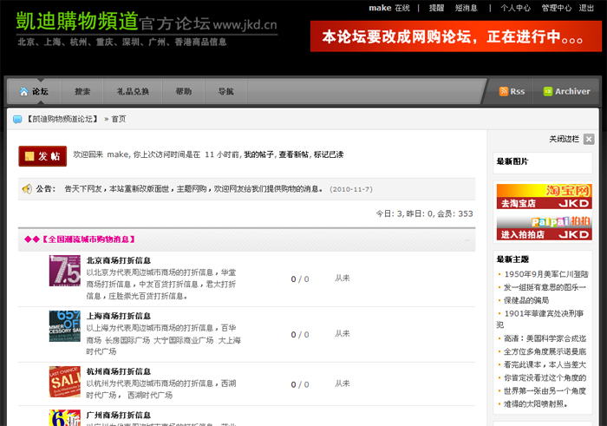Viewport: 607px width, 426px height.
Task: Open topic 全方位多角度展示诺曼底
Action: click(x=545, y=351)
